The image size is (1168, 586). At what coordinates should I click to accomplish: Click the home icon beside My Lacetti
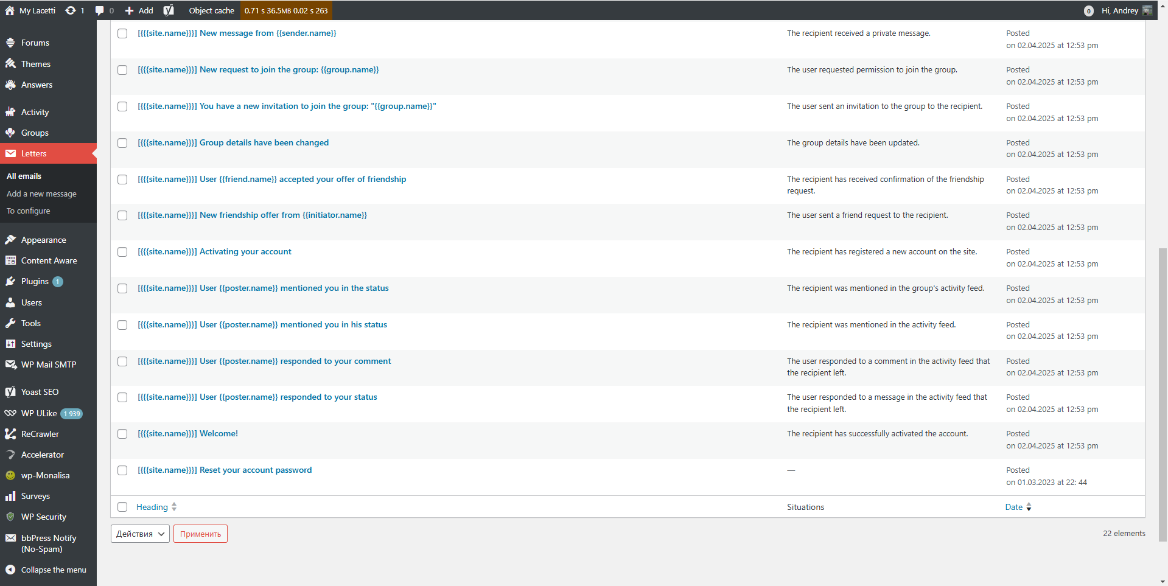(x=10, y=10)
